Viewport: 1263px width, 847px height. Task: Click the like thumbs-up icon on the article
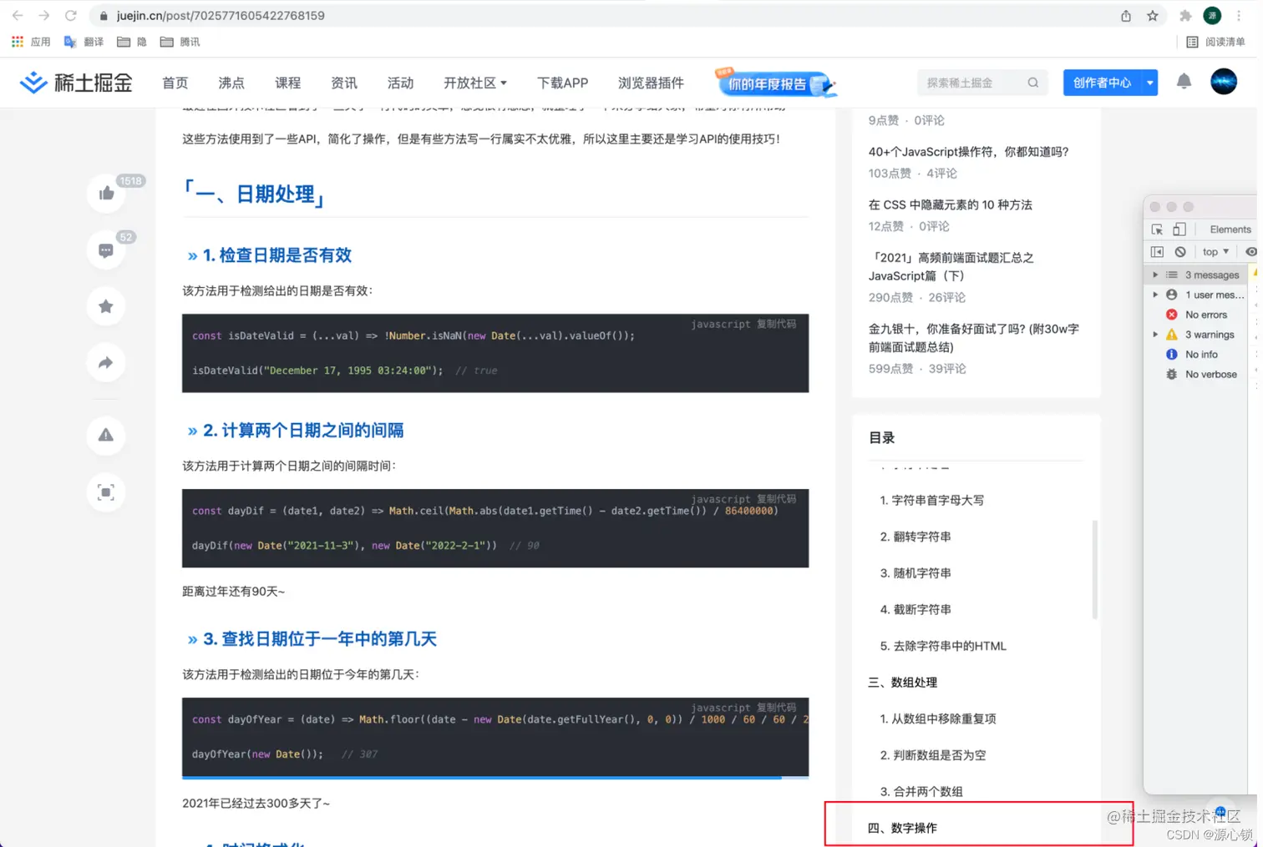[105, 193]
